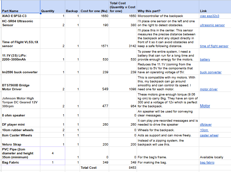Open the ultrasonic sensor link
The image size is (231, 172).
pos(212,25)
